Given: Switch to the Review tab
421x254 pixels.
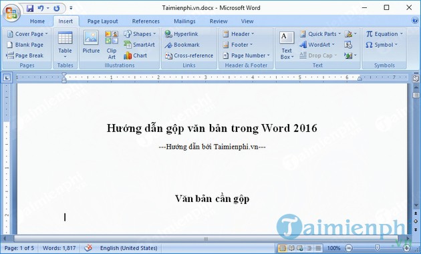Looking at the screenshot, I should click(219, 21).
